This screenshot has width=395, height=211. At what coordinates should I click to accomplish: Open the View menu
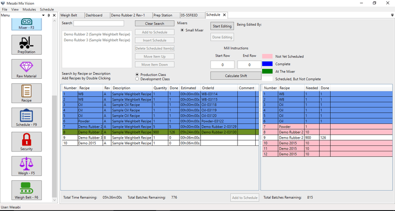tap(15, 9)
